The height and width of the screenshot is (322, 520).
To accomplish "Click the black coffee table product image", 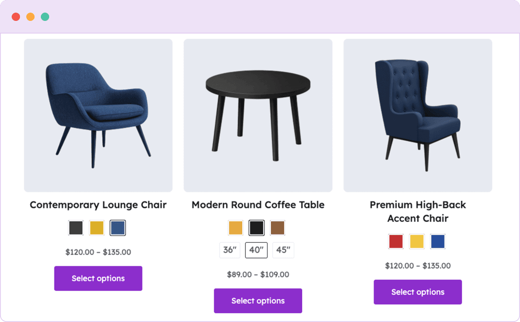I will click(x=258, y=116).
